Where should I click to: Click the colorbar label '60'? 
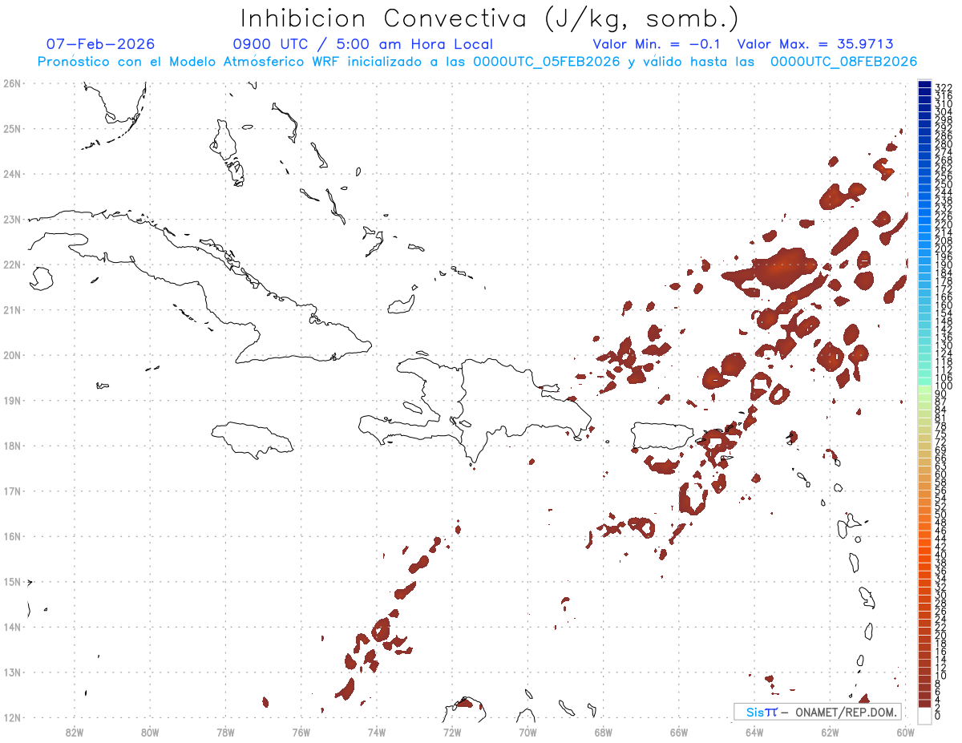(941, 474)
